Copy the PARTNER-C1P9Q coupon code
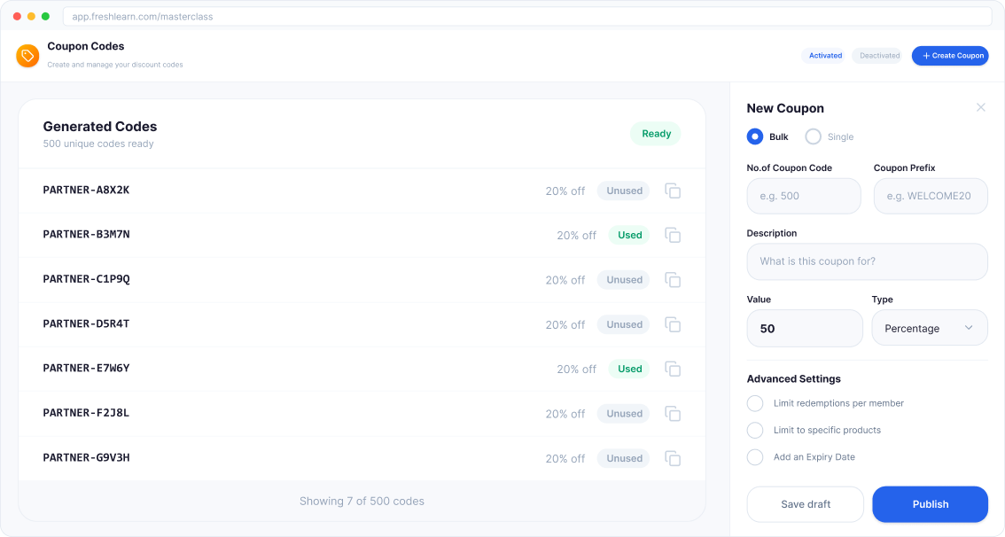Screen dimensions: 1005x537 point(673,279)
